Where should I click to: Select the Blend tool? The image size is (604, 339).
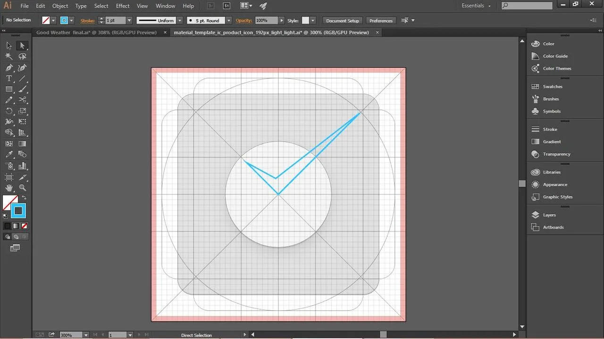tap(22, 154)
